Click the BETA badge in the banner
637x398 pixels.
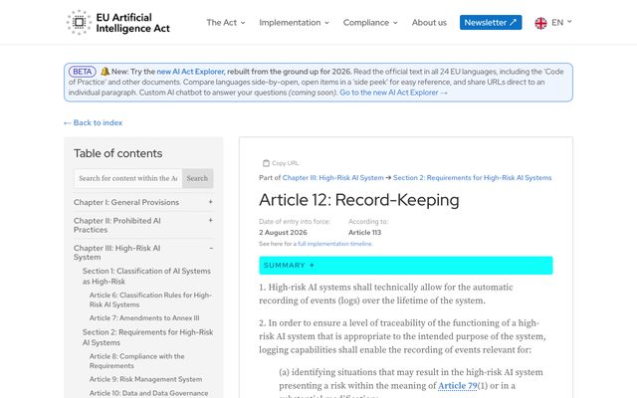click(x=83, y=72)
